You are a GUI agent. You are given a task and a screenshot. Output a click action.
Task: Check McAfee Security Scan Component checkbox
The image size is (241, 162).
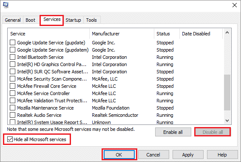pyautogui.click(x=12, y=78)
